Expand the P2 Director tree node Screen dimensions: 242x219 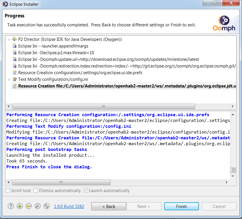tap(9, 39)
